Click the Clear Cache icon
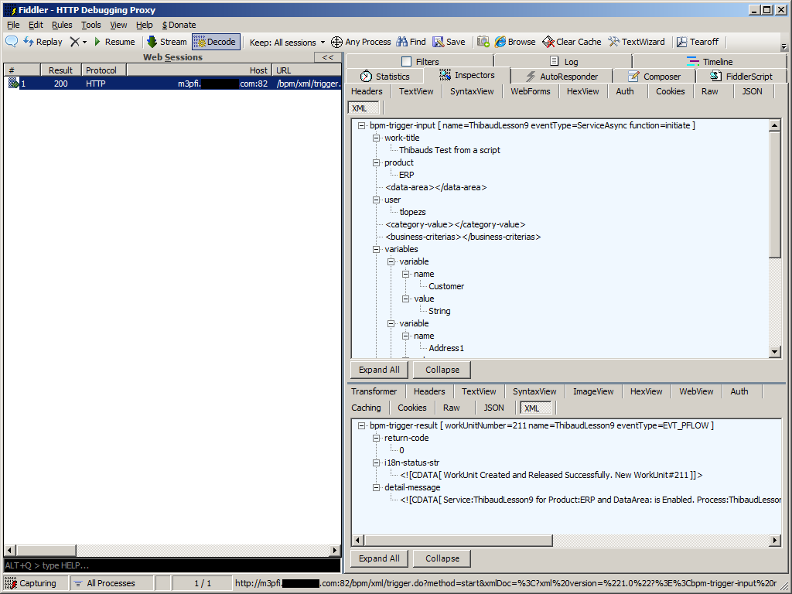Image resolution: width=792 pixels, height=594 pixels. pos(548,42)
